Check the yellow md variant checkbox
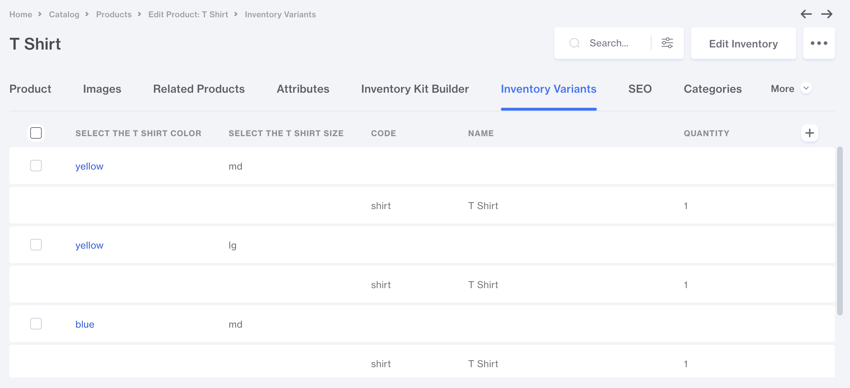Image resolution: width=850 pixels, height=388 pixels. [x=36, y=166]
